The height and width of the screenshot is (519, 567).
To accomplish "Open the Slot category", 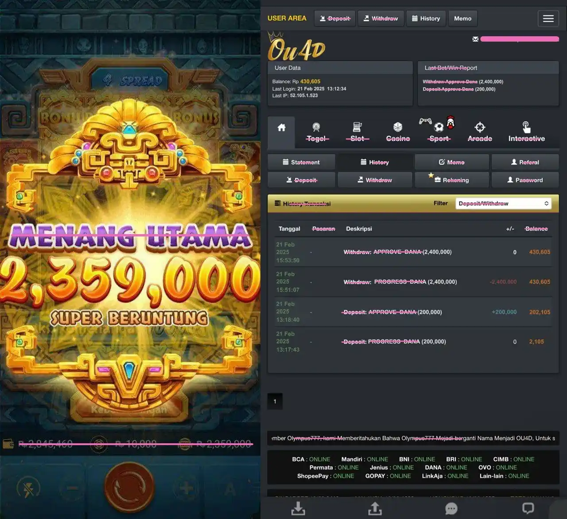I will coord(357,132).
